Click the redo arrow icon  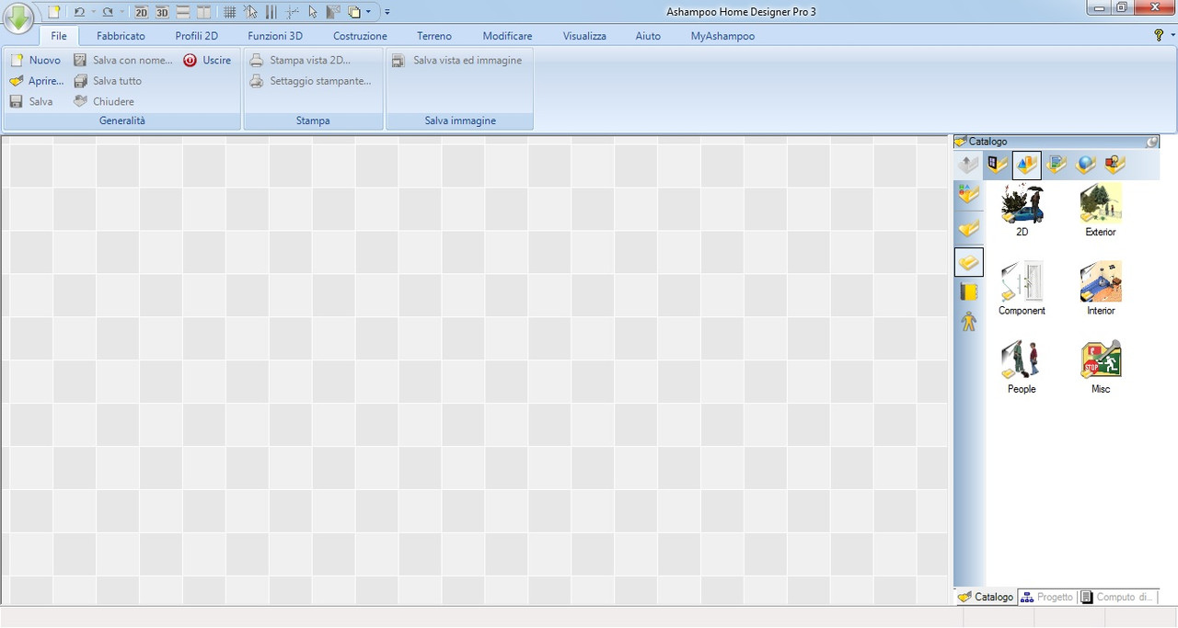click(x=108, y=12)
